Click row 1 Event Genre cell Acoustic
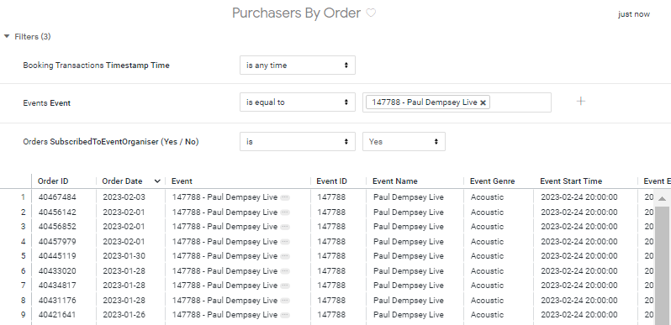 [x=487, y=197]
